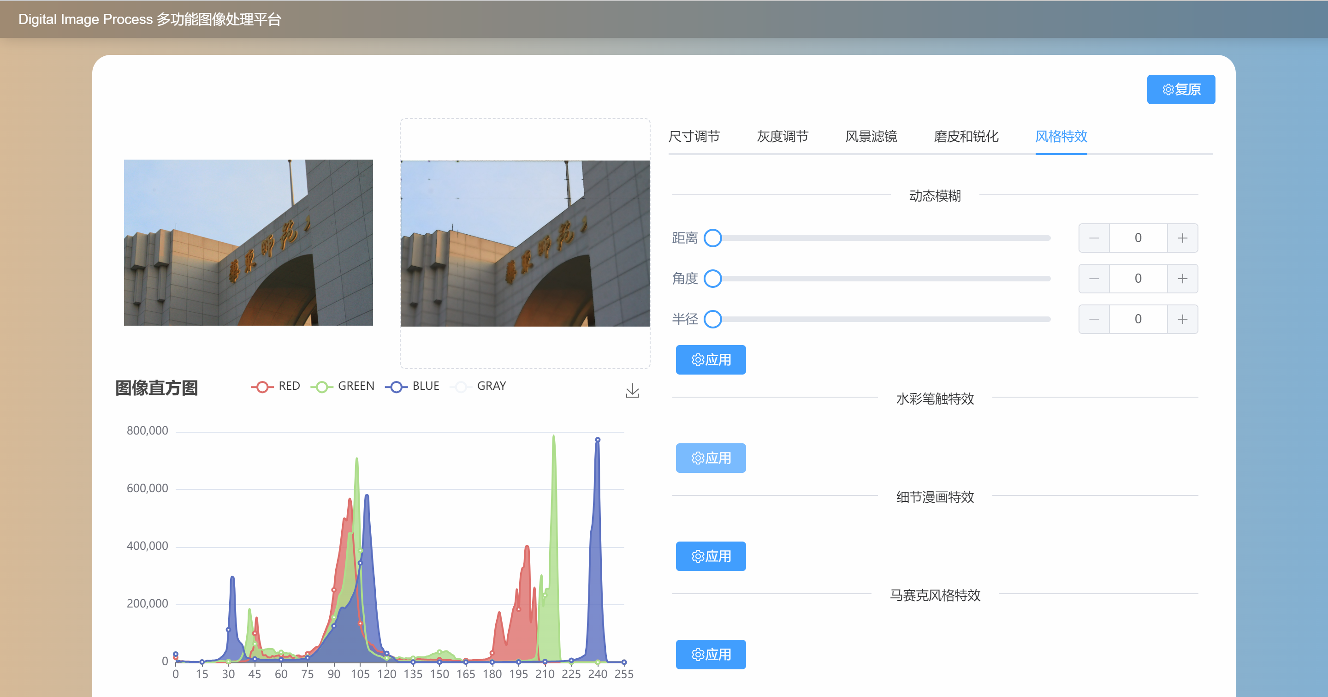Click the gear icon on the 动态模糊 应用 button
The image size is (1328, 697).
tap(697, 360)
